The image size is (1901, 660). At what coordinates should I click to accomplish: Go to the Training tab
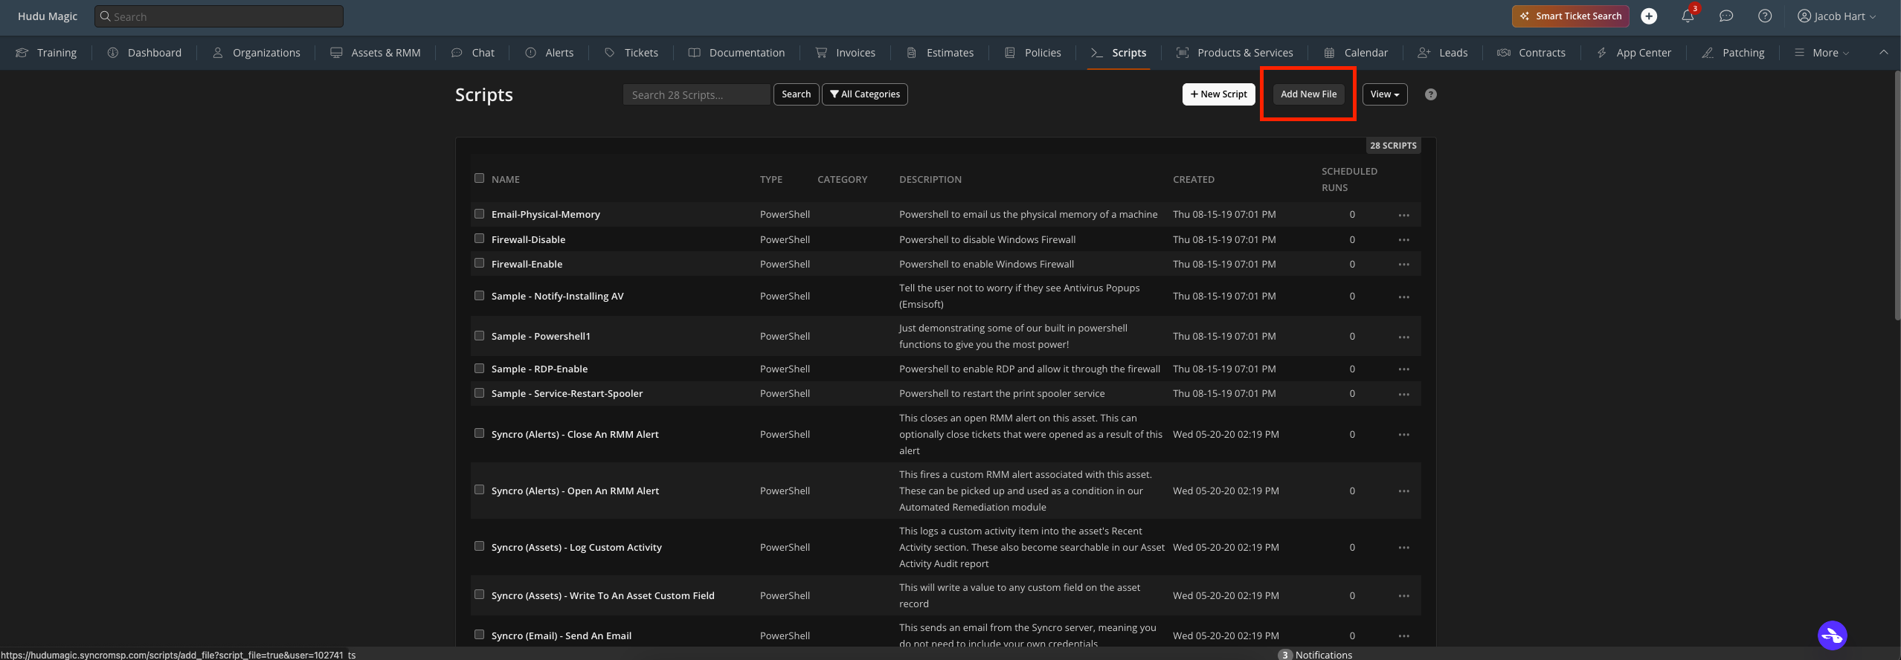tap(46, 53)
